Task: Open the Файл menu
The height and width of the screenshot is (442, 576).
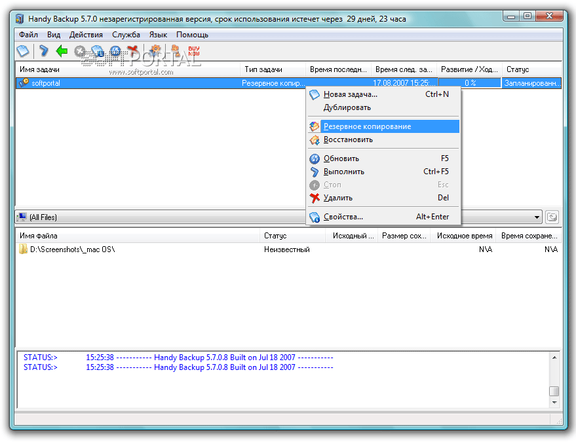Action: (28, 35)
